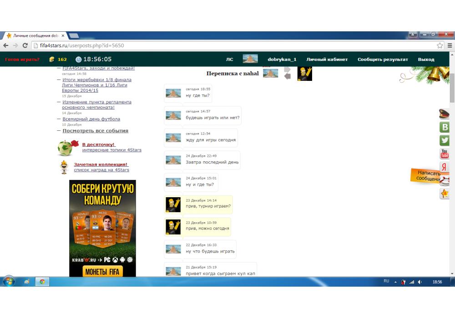Open Личный кабинет menu item
Viewport: 455px width, 318px height.
[327, 60]
